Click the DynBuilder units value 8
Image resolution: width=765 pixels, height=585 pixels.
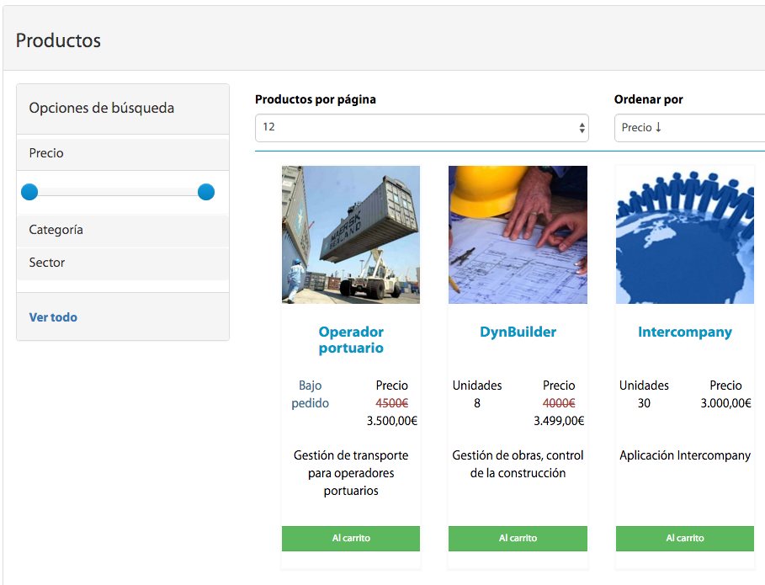(477, 403)
